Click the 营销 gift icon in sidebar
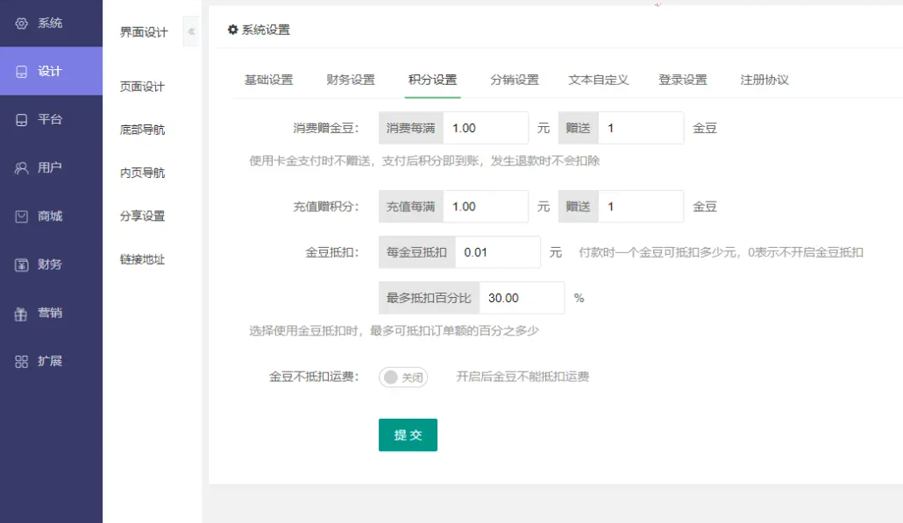 pos(21,314)
